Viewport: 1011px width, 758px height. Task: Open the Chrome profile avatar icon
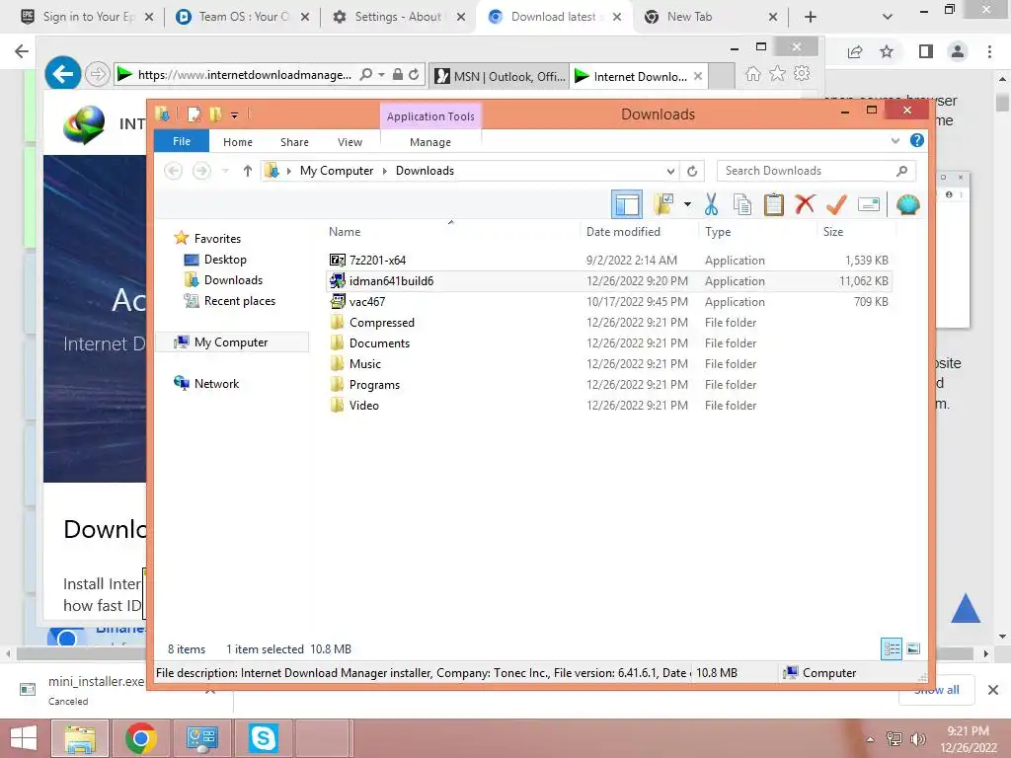click(958, 51)
